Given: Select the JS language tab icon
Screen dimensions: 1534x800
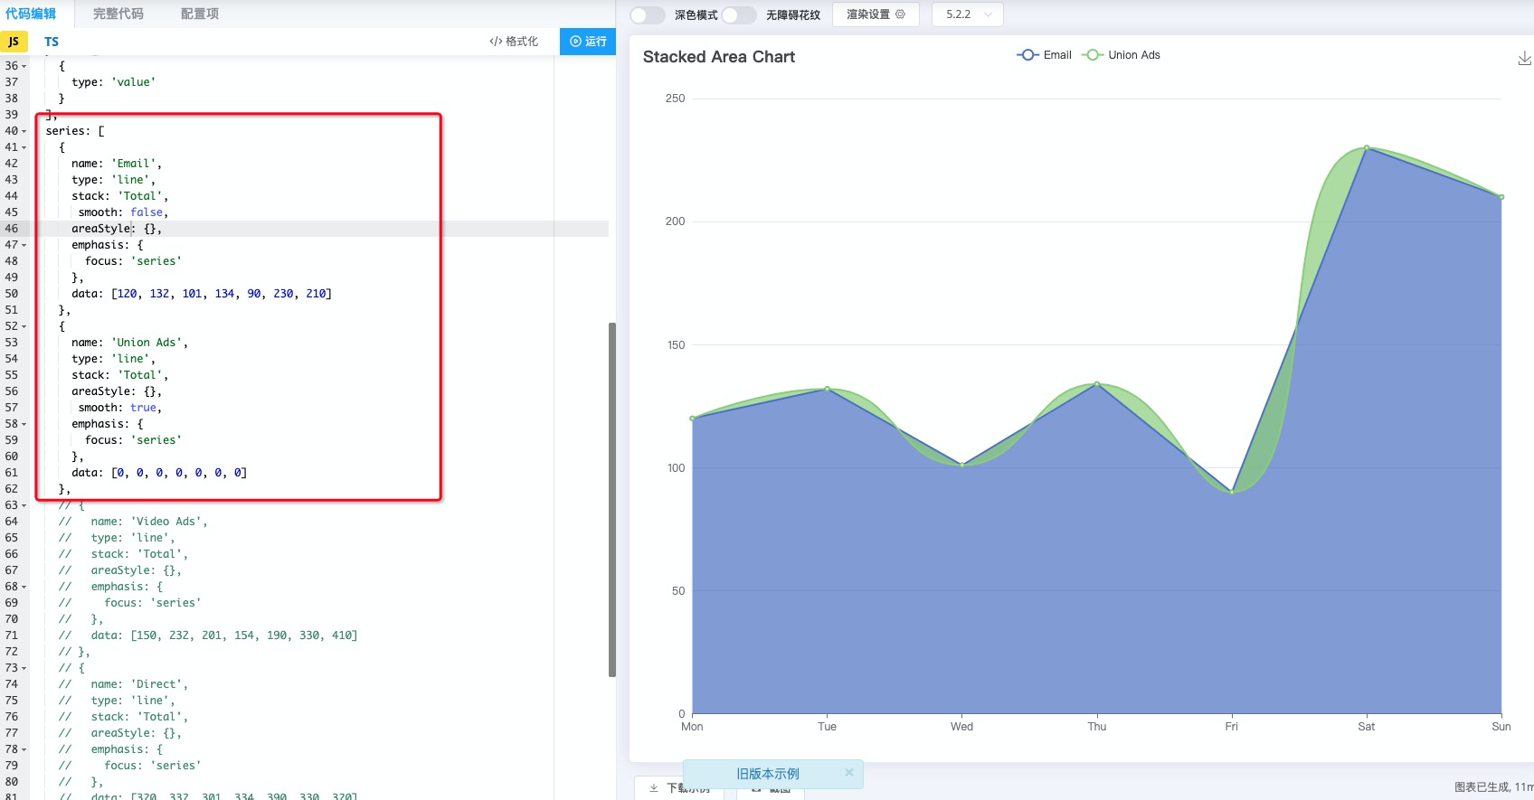Looking at the screenshot, I should (x=14, y=42).
